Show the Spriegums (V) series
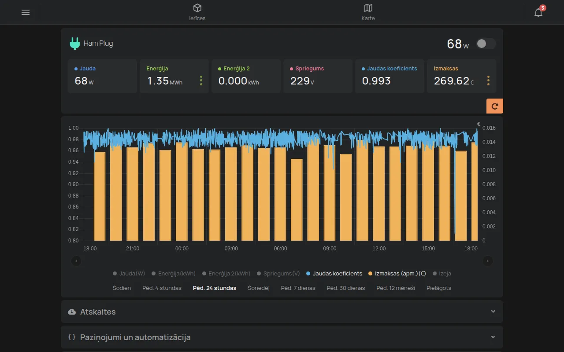The height and width of the screenshot is (352, 564). coord(278,274)
